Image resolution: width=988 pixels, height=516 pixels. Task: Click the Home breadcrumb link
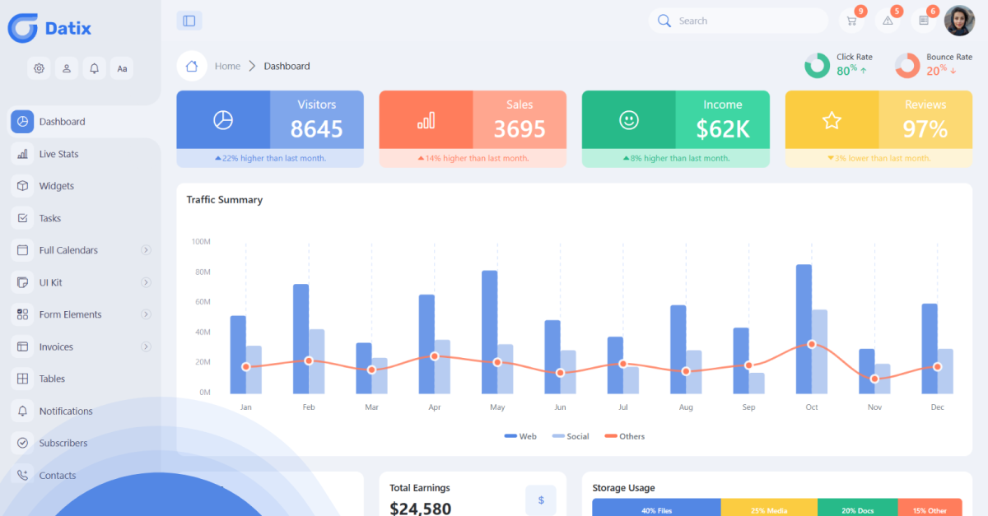point(227,66)
